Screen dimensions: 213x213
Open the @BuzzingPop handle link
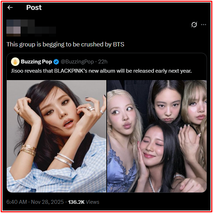tap(77, 62)
